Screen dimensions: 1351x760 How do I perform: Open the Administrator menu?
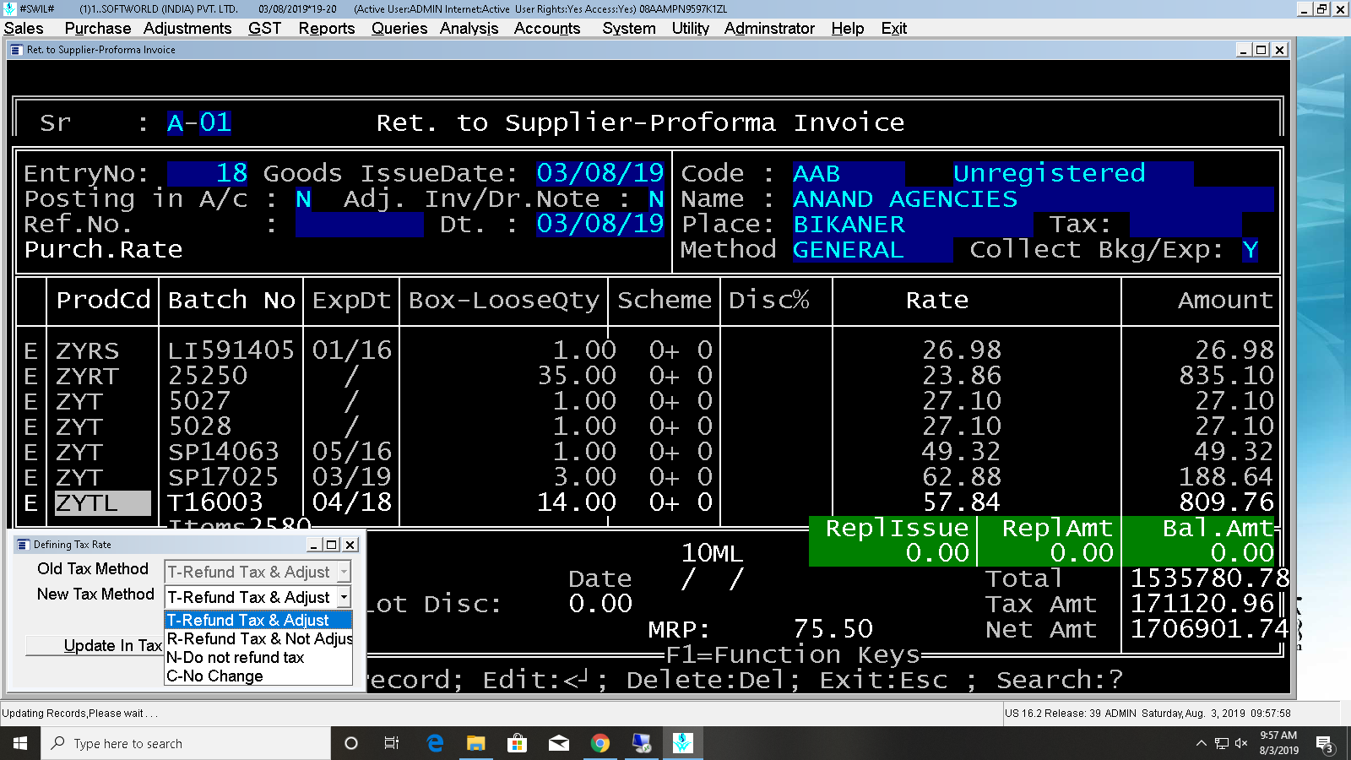[769, 28]
